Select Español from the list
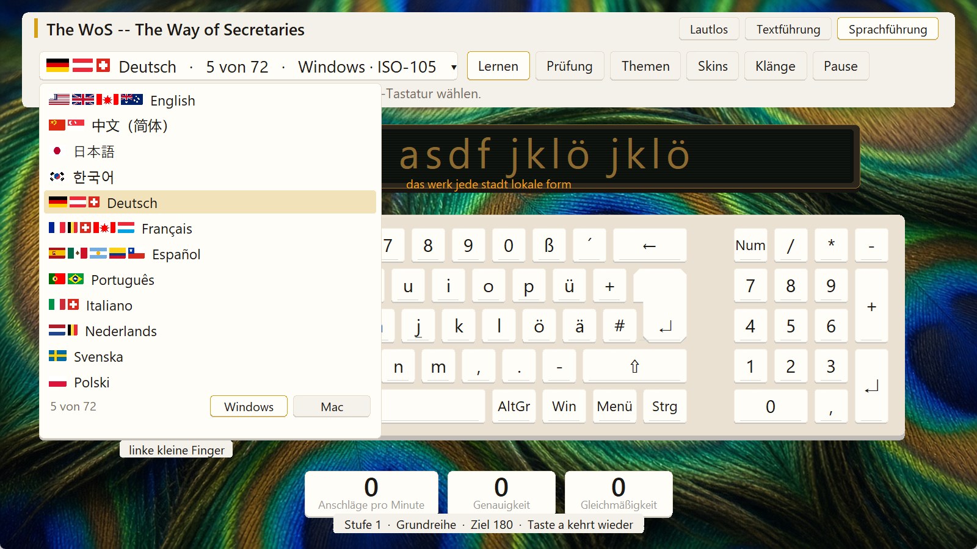Image resolution: width=977 pixels, height=549 pixels. point(209,254)
